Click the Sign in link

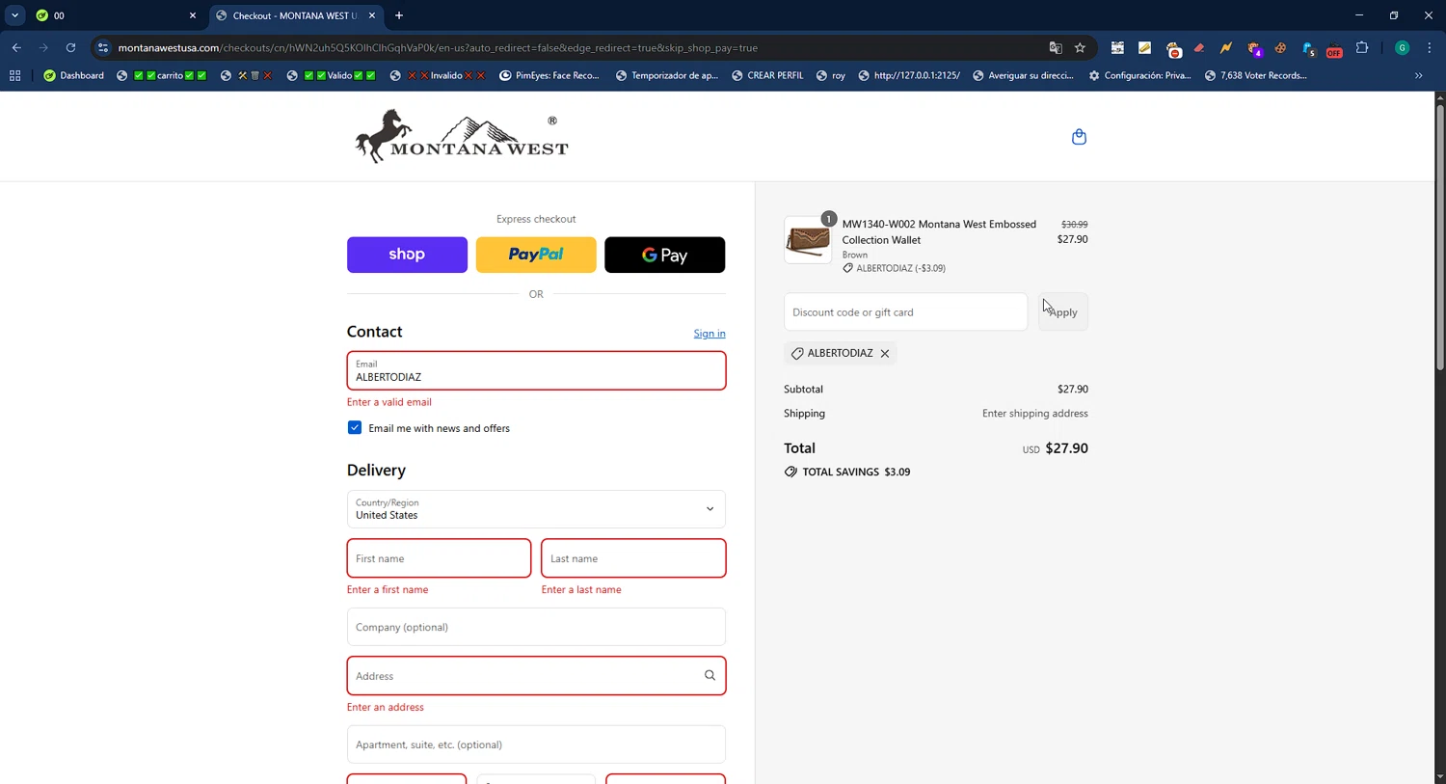click(710, 334)
